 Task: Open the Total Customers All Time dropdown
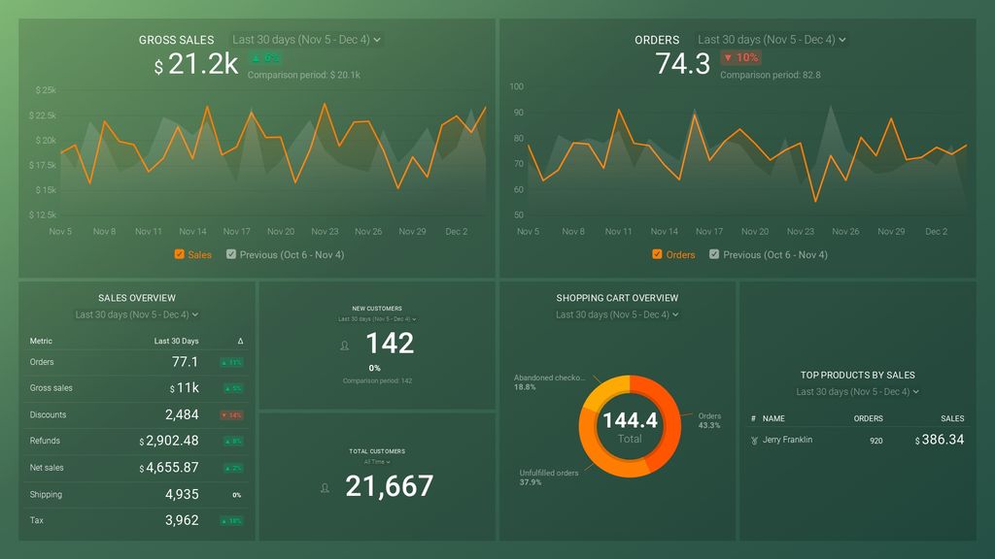377,462
